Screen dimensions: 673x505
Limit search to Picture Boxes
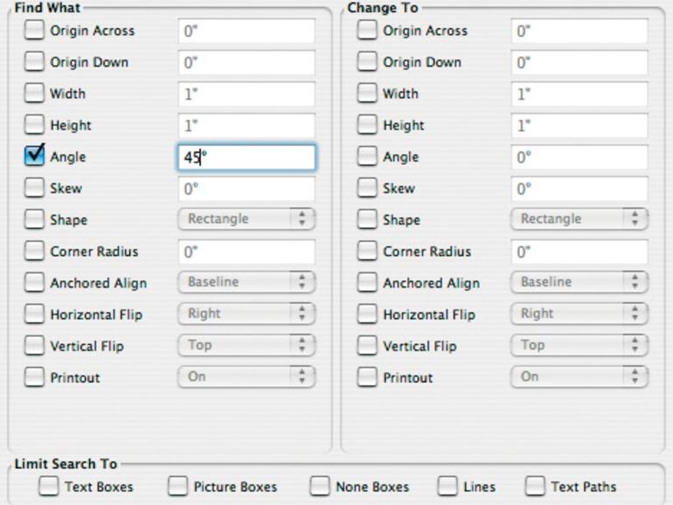pyautogui.click(x=178, y=487)
